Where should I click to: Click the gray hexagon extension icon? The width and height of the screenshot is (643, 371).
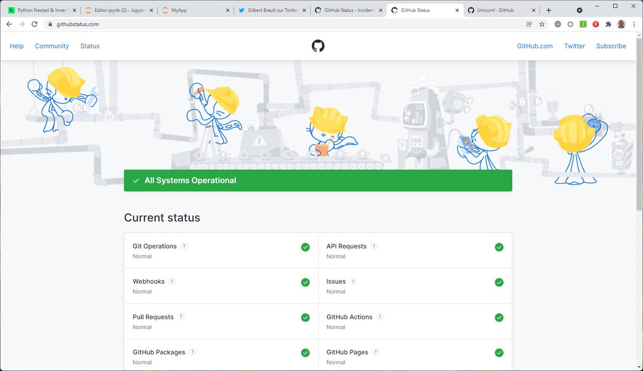[571, 24]
